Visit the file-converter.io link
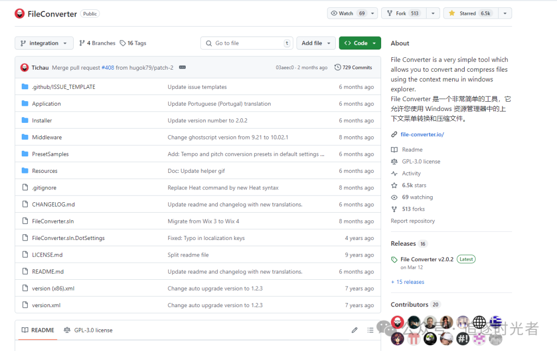557x351 pixels. (422, 134)
